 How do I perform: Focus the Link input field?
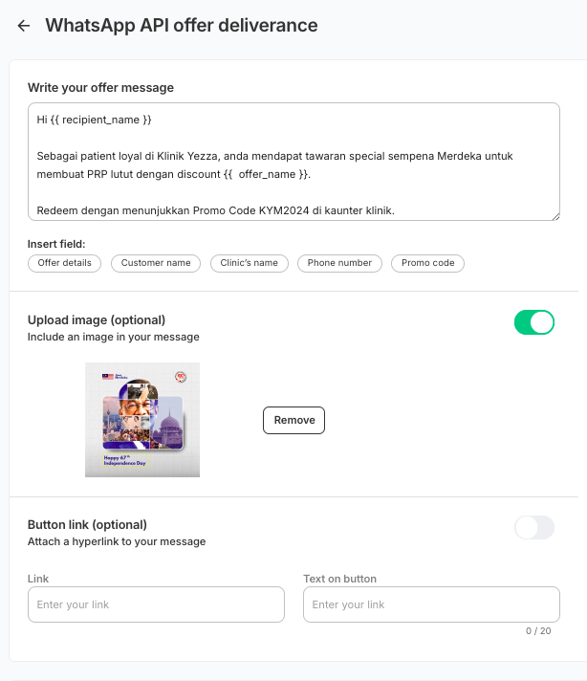pos(156,604)
